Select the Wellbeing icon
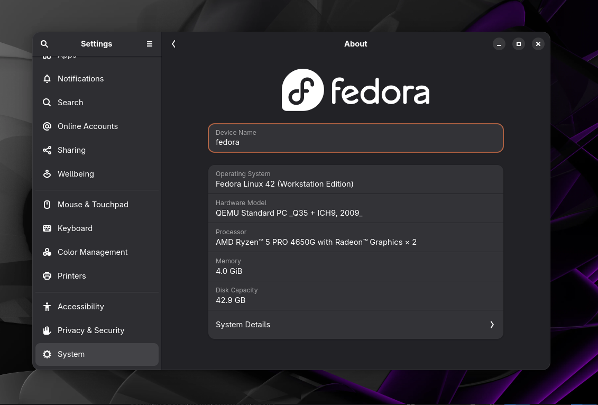598x405 pixels. [x=47, y=173]
